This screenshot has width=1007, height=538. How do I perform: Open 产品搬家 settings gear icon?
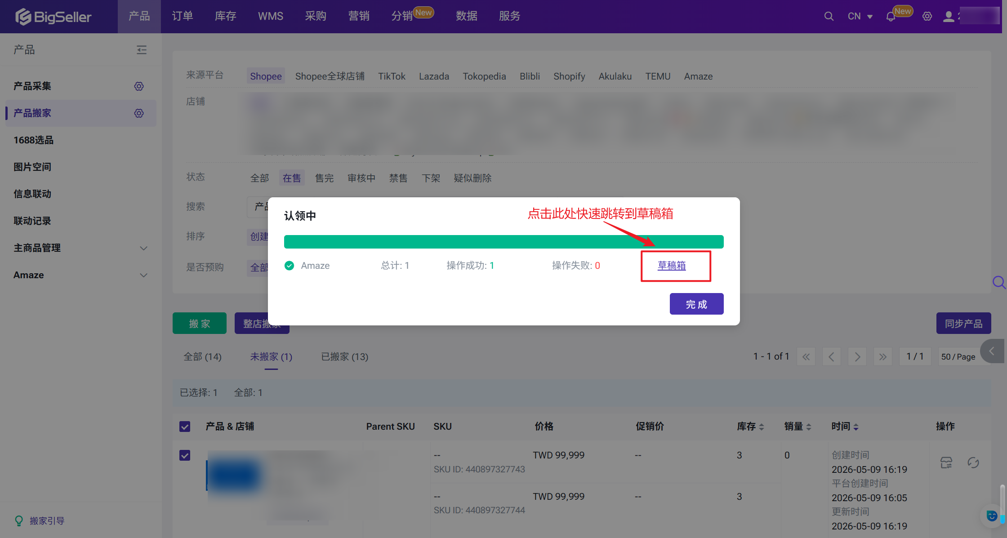coord(139,113)
